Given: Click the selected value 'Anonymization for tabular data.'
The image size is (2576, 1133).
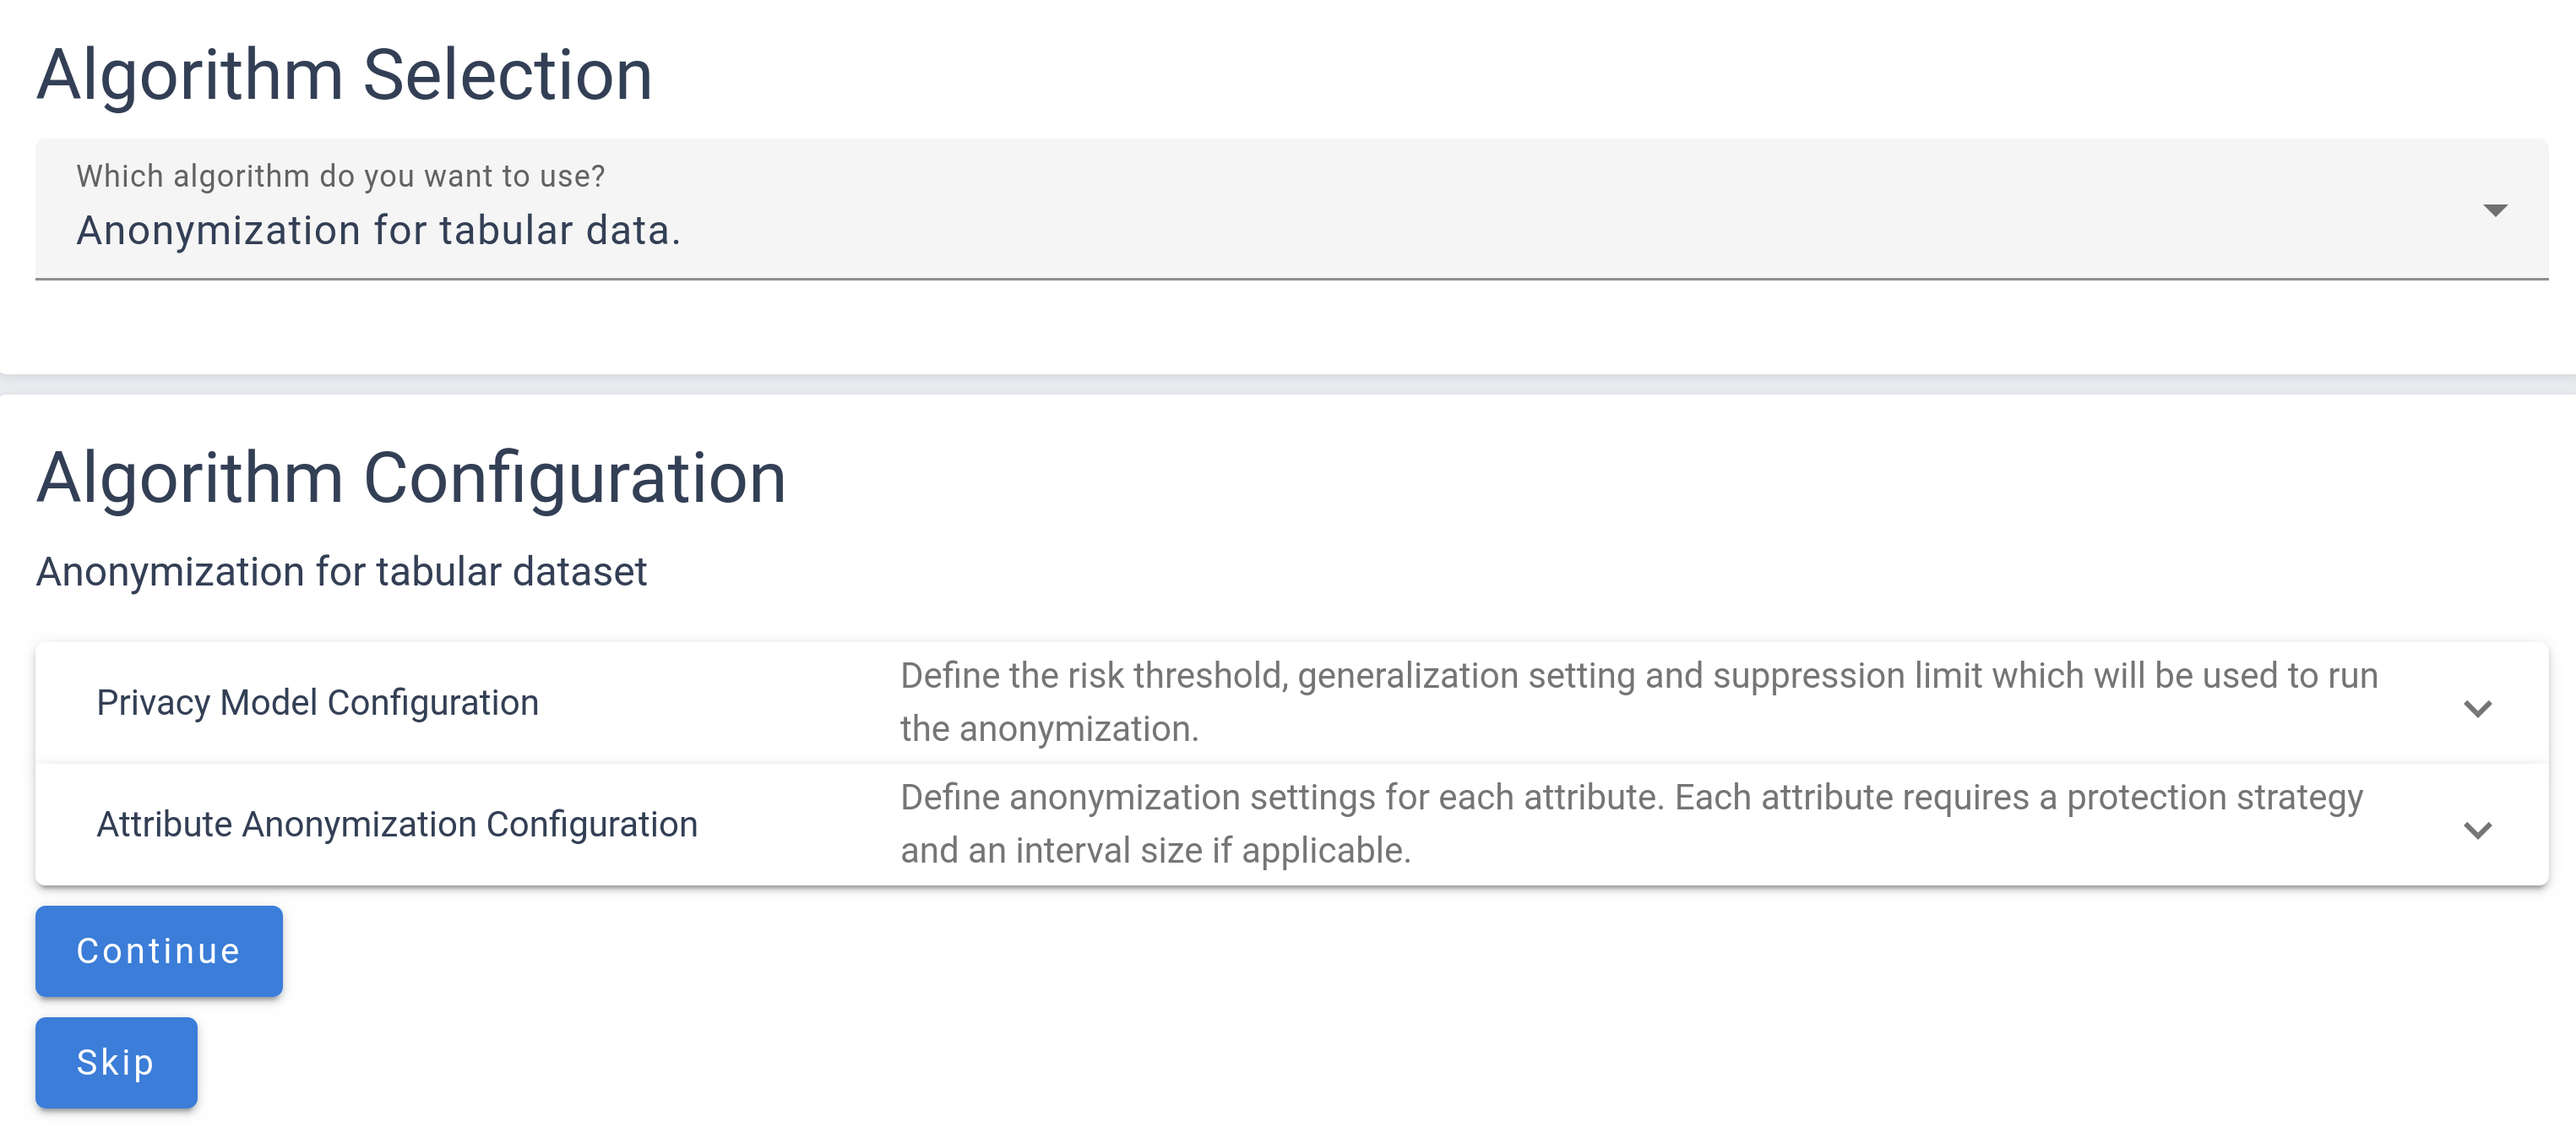Looking at the screenshot, I should pyautogui.click(x=378, y=231).
